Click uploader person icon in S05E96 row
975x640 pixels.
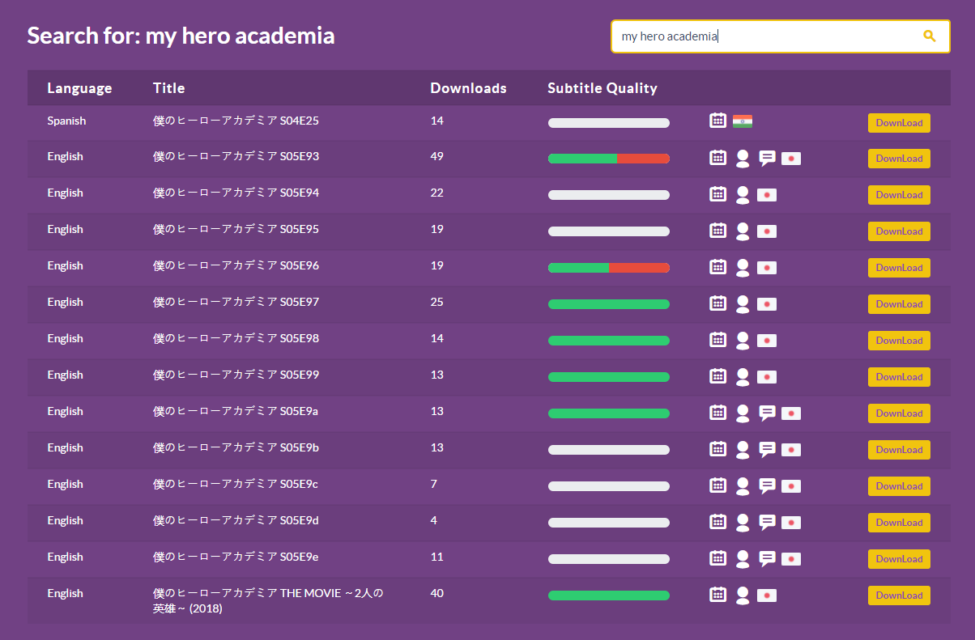pos(743,268)
